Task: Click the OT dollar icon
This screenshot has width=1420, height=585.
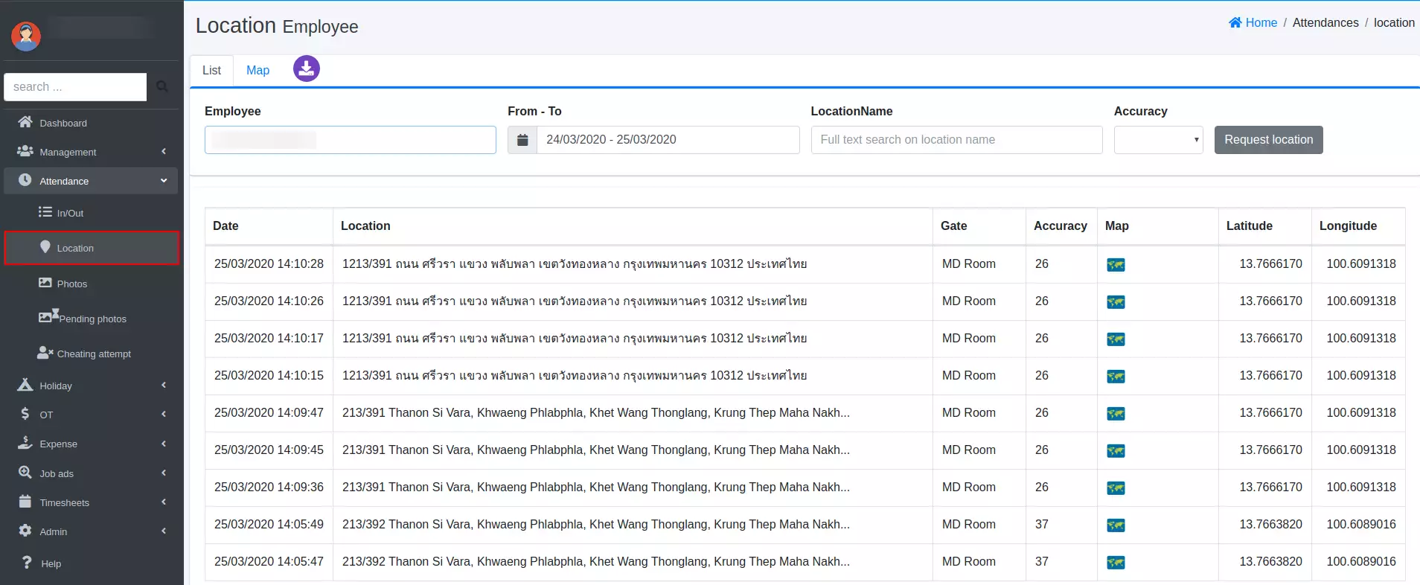Action: point(25,414)
